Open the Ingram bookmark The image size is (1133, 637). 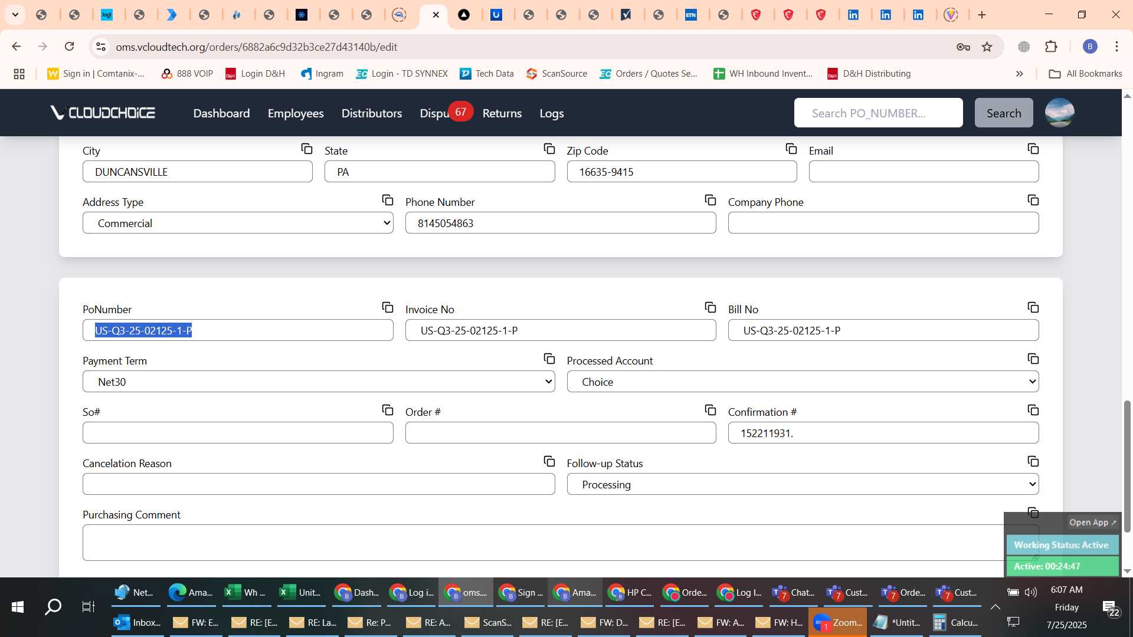(x=322, y=74)
